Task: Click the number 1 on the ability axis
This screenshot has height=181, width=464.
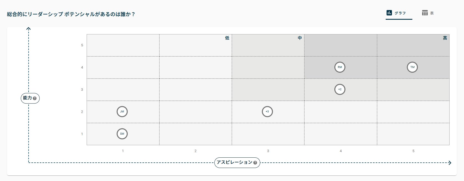Action: pos(82,134)
